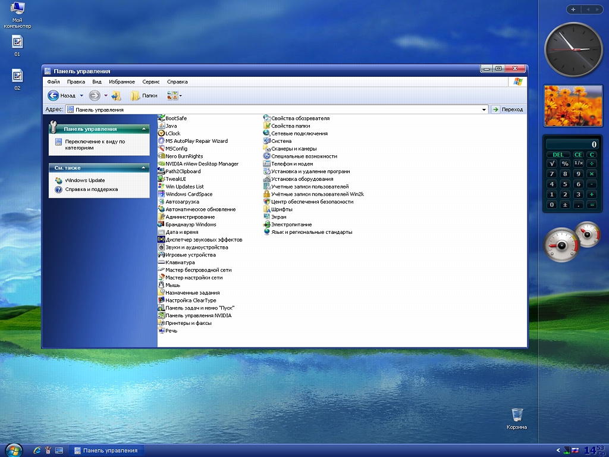Screen dimensions: 609x457
Task: Select the 01 desktop file icon
Action: (17, 42)
